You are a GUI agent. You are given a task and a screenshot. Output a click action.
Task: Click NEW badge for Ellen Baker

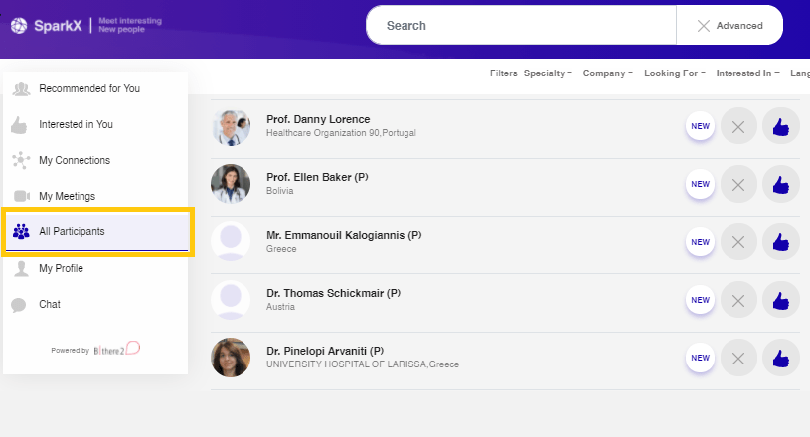700,184
